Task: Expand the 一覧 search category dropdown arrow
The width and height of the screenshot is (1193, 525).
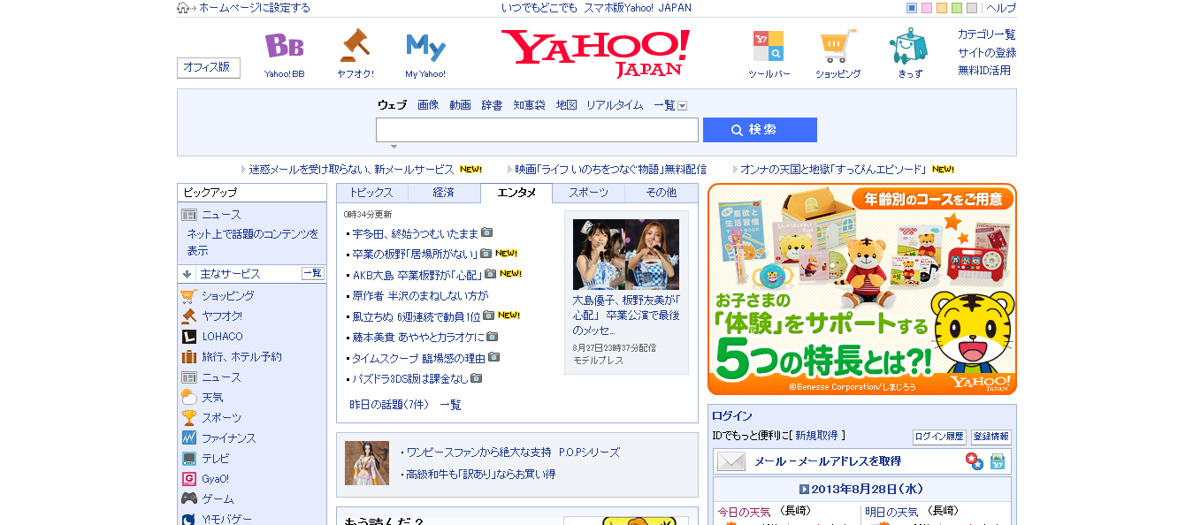Action: [x=682, y=106]
